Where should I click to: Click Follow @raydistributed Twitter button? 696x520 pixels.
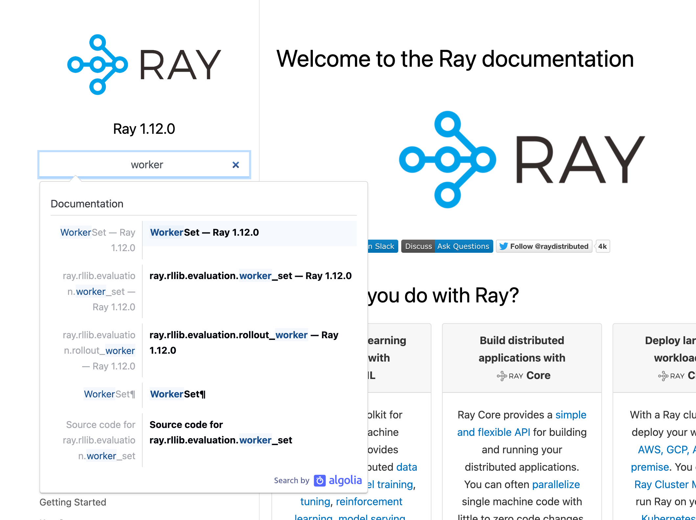click(x=544, y=246)
